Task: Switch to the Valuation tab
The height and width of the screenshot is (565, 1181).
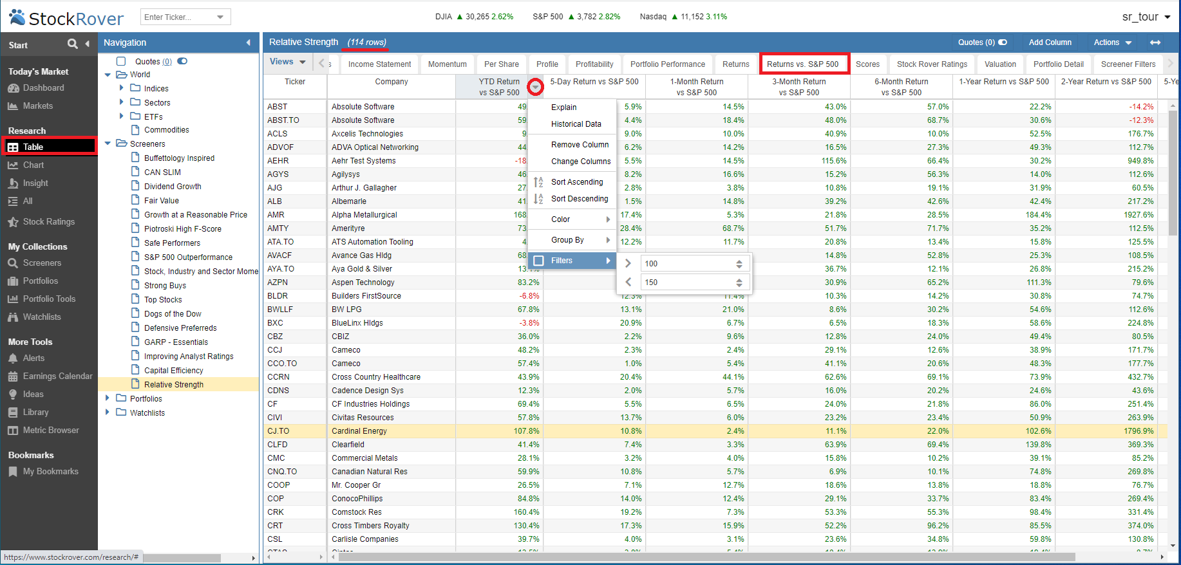Action: pos(1000,64)
